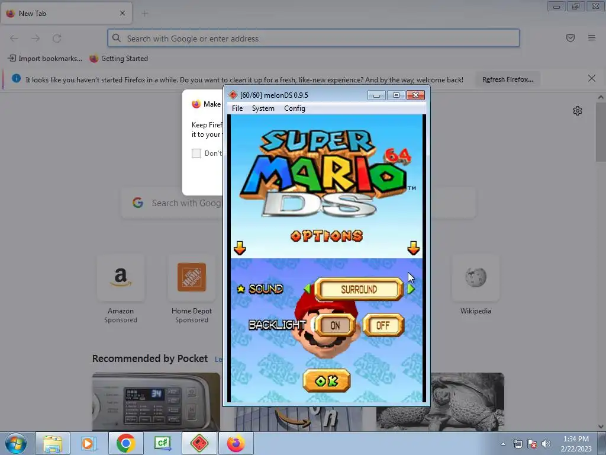Click the Refresh Firefox button
Viewport: 606px width, 455px height.
pyautogui.click(x=508, y=79)
